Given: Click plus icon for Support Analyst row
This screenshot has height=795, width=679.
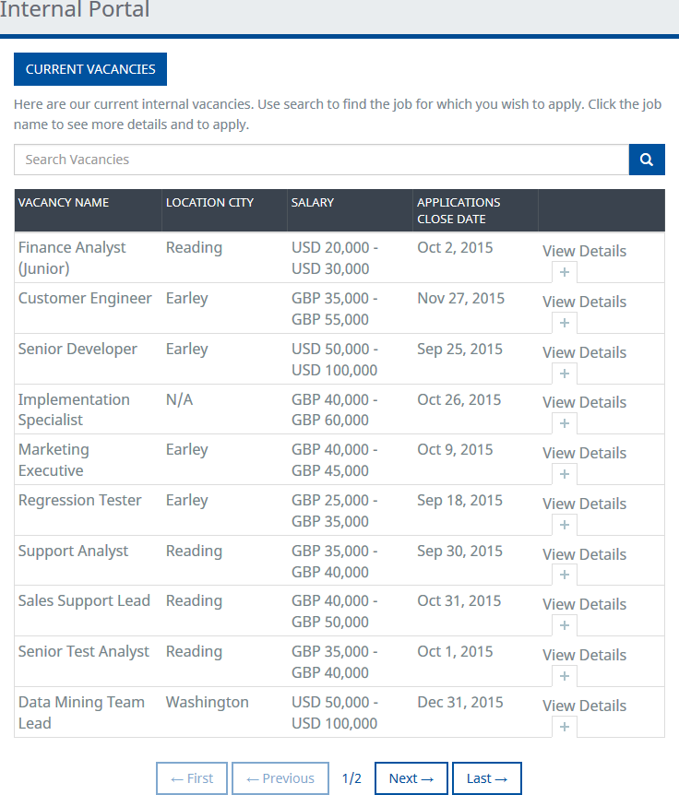Looking at the screenshot, I should pyautogui.click(x=565, y=575).
